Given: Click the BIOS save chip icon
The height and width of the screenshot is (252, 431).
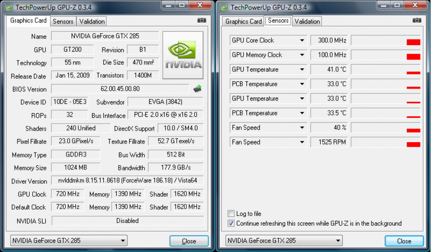Looking at the screenshot, I should pyautogui.click(x=198, y=89).
